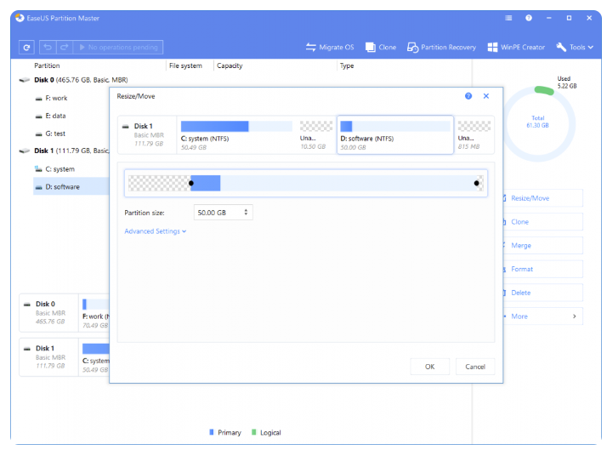
Task: Click the help icon in Resize/Move dialog
Action: pyautogui.click(x=468, y=96)
